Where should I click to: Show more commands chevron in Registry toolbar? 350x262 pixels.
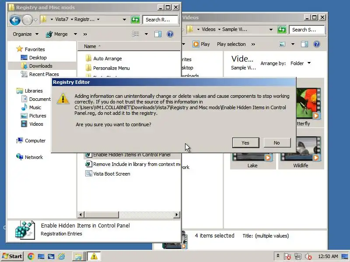(85, 34)
